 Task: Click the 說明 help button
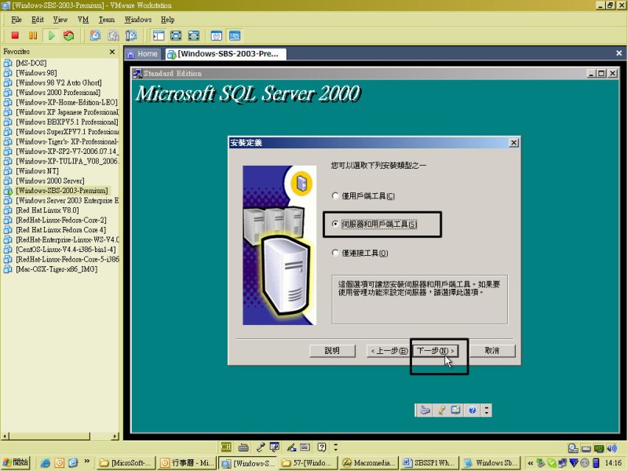[x=332, y=351]
